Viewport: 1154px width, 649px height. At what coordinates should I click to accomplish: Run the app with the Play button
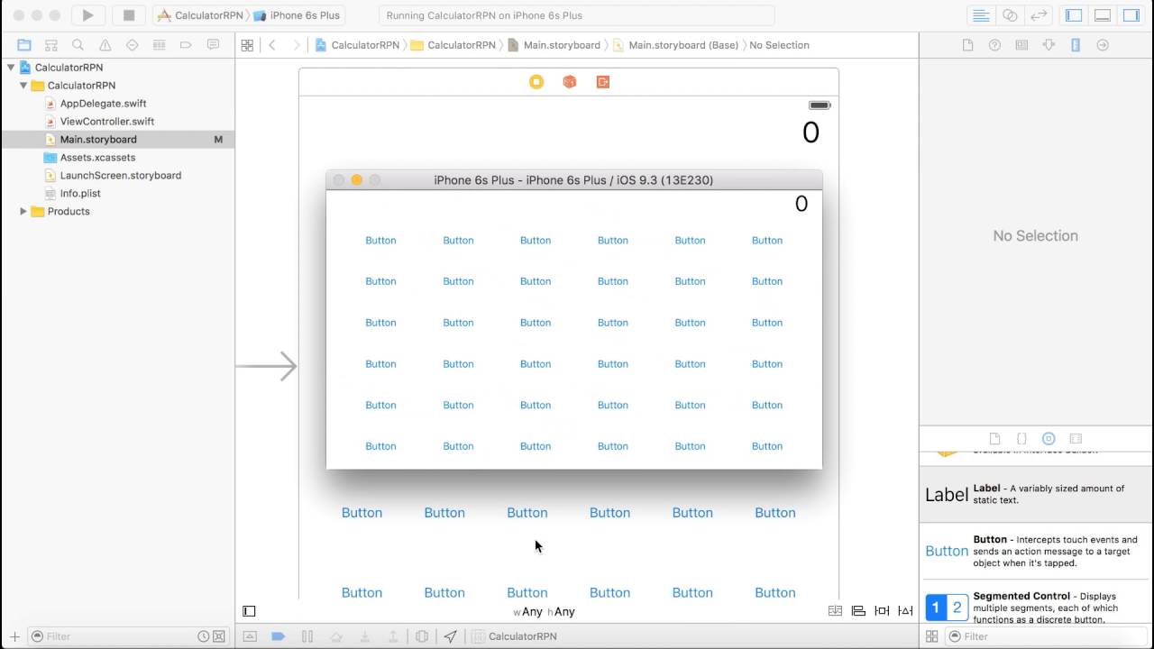87,15
